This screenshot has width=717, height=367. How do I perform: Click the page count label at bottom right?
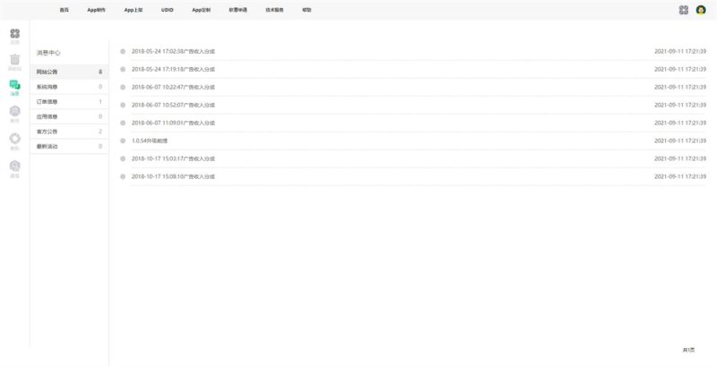(688, 350)
